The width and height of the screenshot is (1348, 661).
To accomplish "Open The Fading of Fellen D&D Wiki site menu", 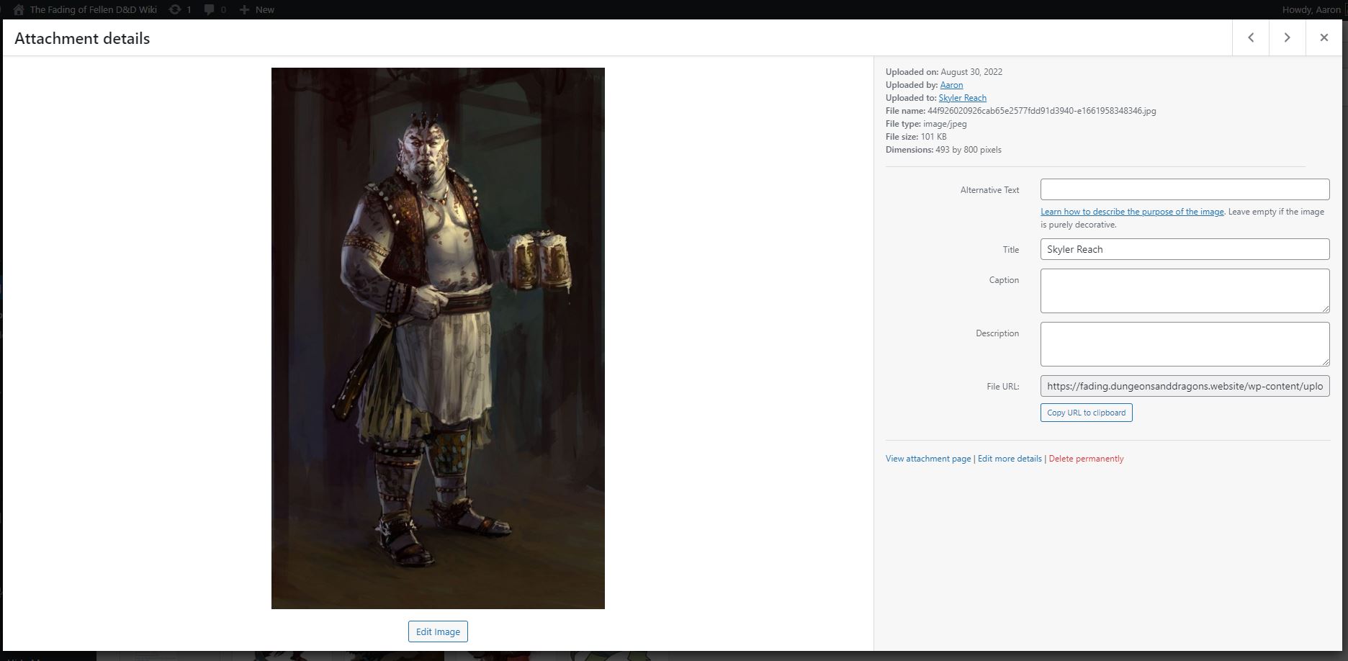I will coord(93,9).
